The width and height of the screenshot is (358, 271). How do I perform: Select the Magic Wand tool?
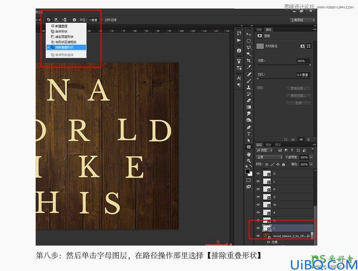[x=249, y=54]
